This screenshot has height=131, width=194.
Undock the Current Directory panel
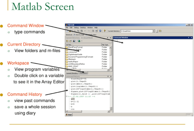(x=107, y=38)
